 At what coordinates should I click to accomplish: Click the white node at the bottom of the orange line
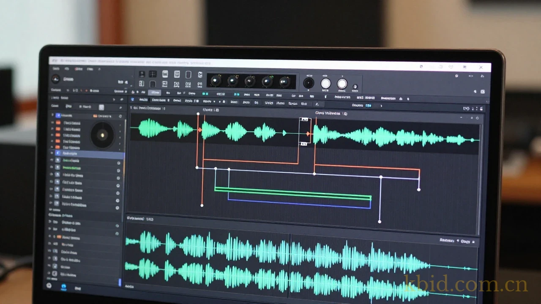(x=202, y=206)
